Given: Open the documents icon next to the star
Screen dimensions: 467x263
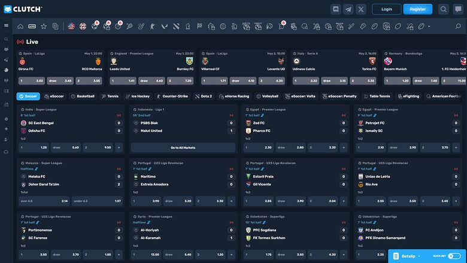Looking at the screenshot, I should [x=56, y=26].
